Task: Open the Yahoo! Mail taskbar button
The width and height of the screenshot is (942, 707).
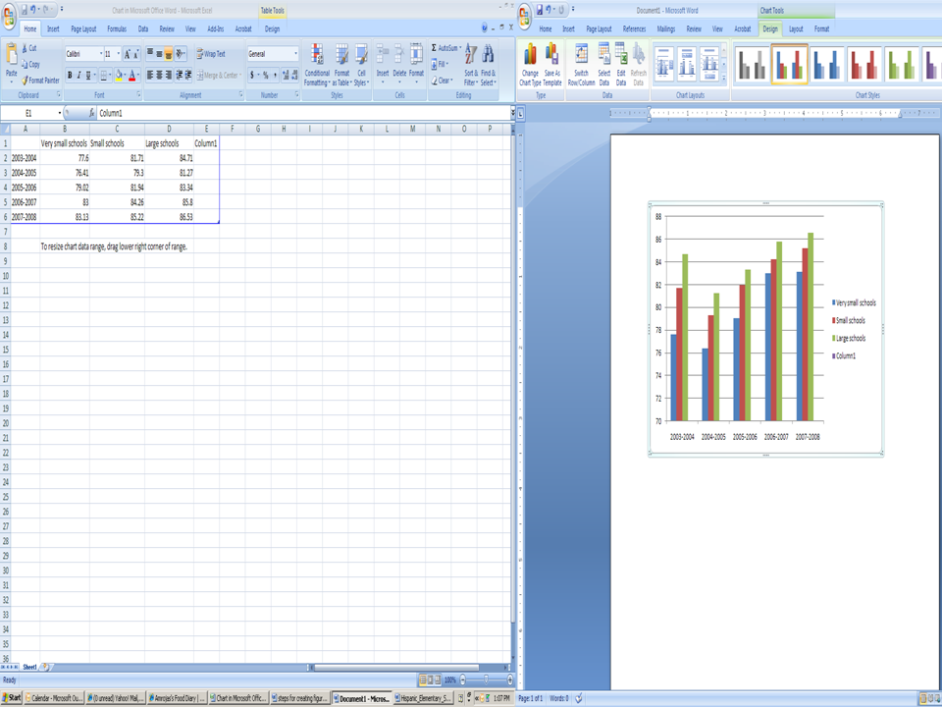Action: tap(116, 698)
